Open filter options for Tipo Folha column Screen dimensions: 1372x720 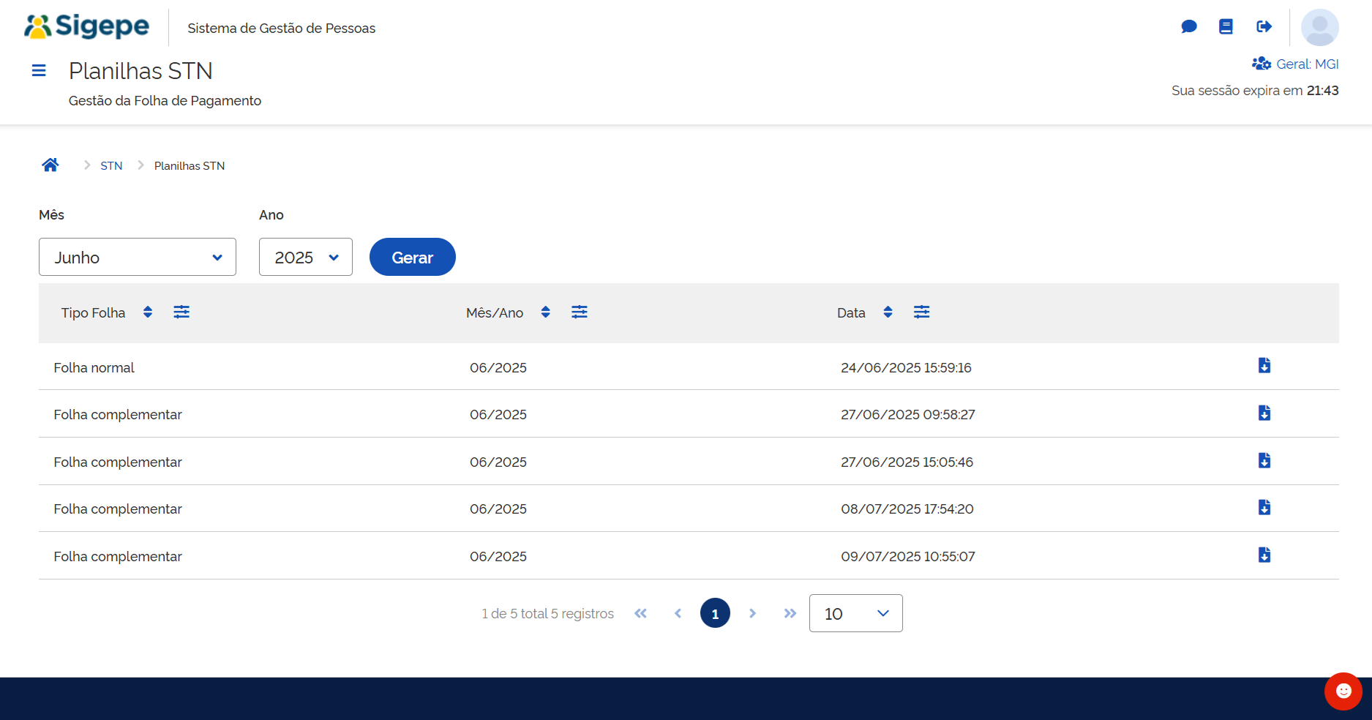pos(181,312)
